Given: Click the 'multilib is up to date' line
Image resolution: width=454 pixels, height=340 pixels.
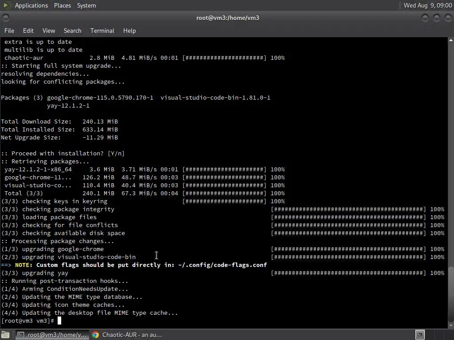Looking at the screenshot, I should 43,50.
